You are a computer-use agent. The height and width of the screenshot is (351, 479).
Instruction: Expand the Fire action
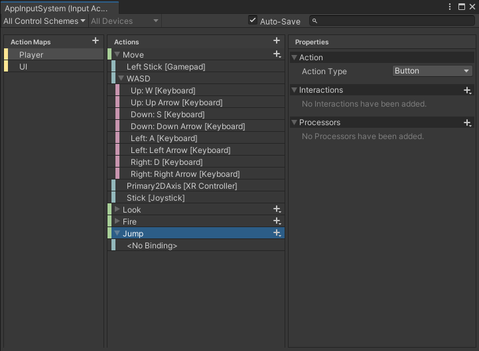[117, 221]
